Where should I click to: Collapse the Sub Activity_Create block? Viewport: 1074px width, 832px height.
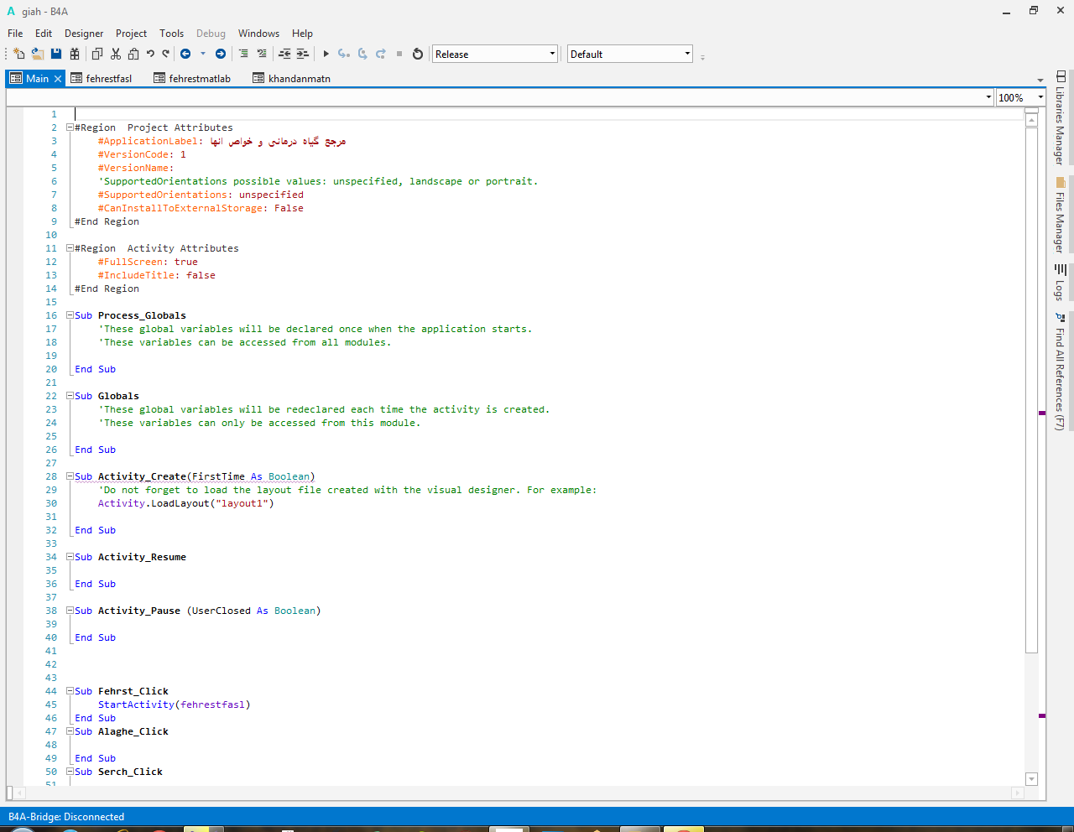point(70,476)
